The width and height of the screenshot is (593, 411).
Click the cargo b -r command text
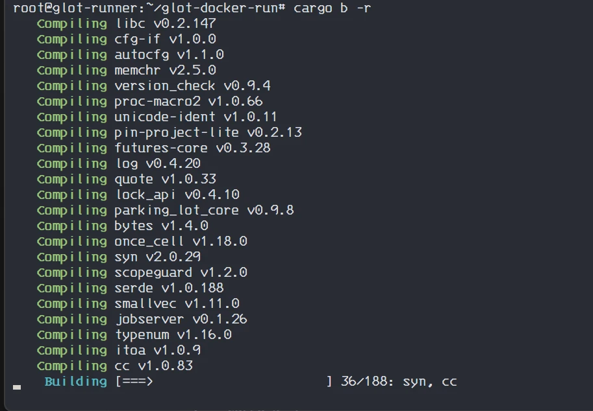[x=332, y=8]
